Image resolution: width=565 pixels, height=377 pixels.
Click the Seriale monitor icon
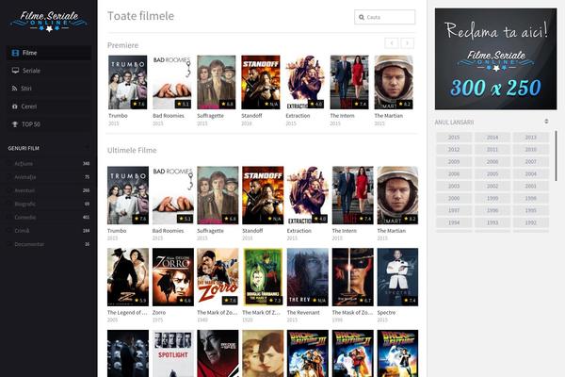[15, 71]
